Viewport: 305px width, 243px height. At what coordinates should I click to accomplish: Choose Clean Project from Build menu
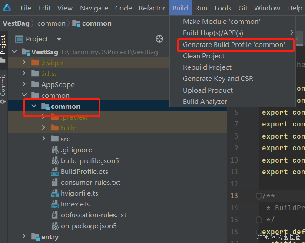(x=232, y=56)
